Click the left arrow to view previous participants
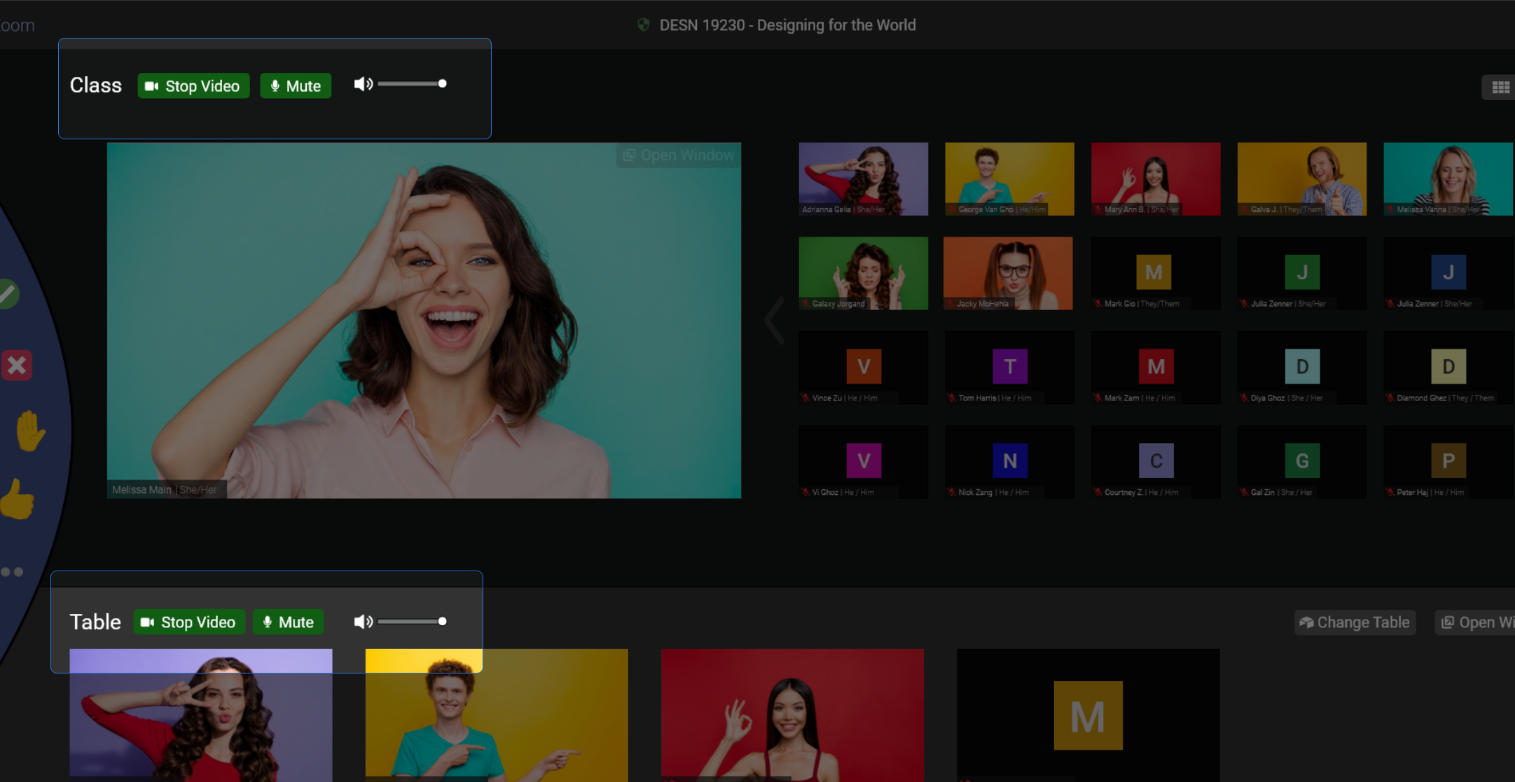Image resolution: width=1515 pixels, height=782 pixels. (x=773, y=320)
